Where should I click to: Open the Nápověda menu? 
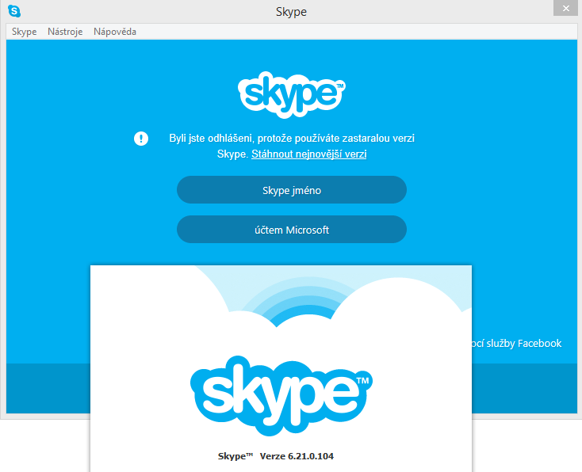point(115,32)
